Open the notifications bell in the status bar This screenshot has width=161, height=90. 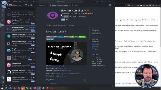[x=113, y=85]
